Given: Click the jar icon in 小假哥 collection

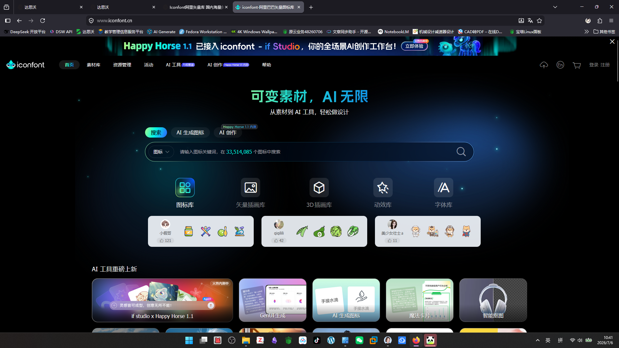Looking at the screenshot, I should (189, 231).
